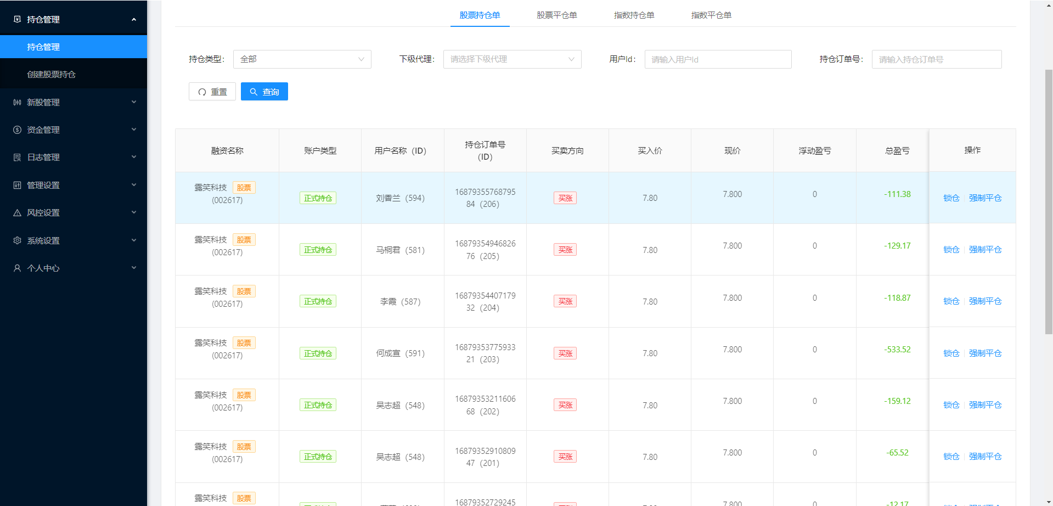Click the 风控设置 warning triangle icon
The image size is (1053, 506).
[x=17, y=213]
